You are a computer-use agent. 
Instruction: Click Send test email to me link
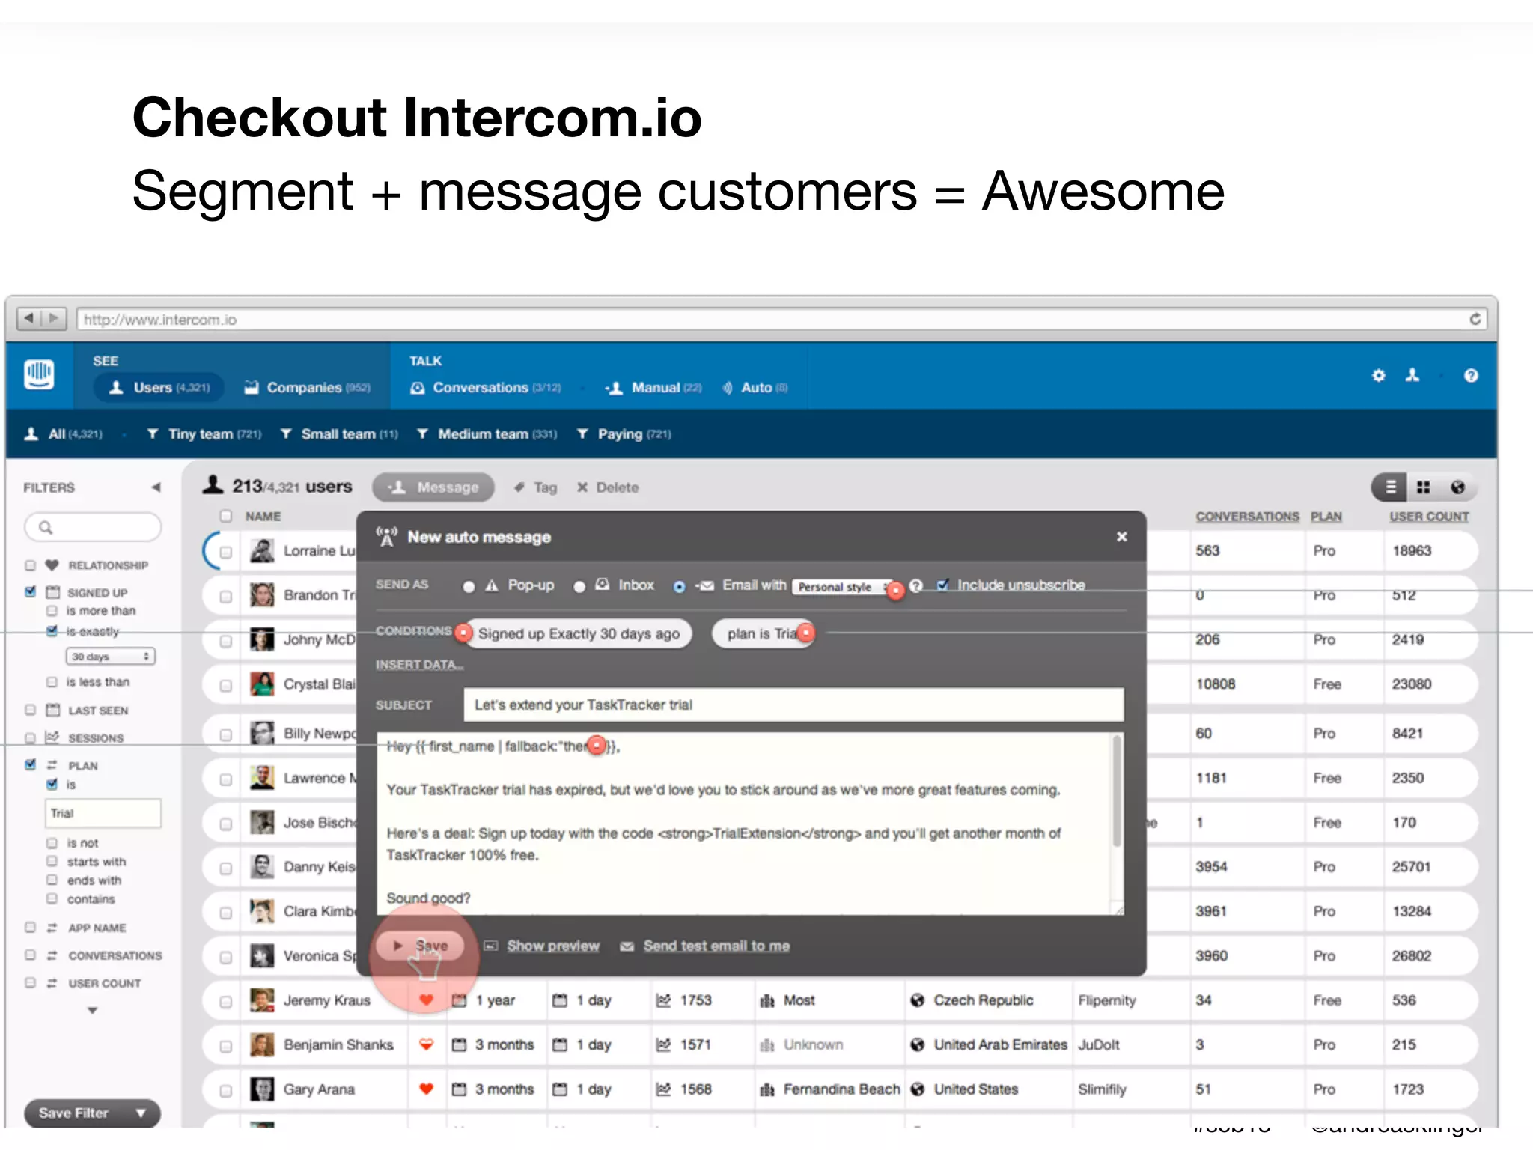point(716,946)
